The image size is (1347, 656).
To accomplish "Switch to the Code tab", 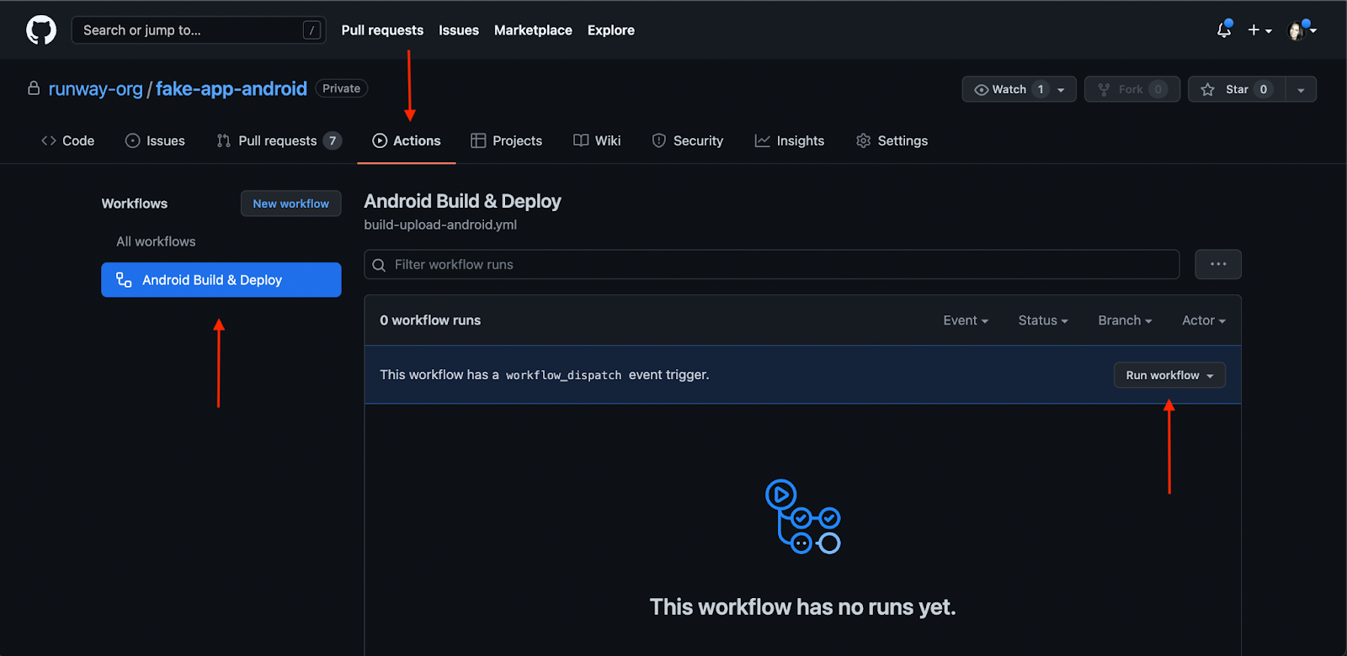I will tap(67, 140).
